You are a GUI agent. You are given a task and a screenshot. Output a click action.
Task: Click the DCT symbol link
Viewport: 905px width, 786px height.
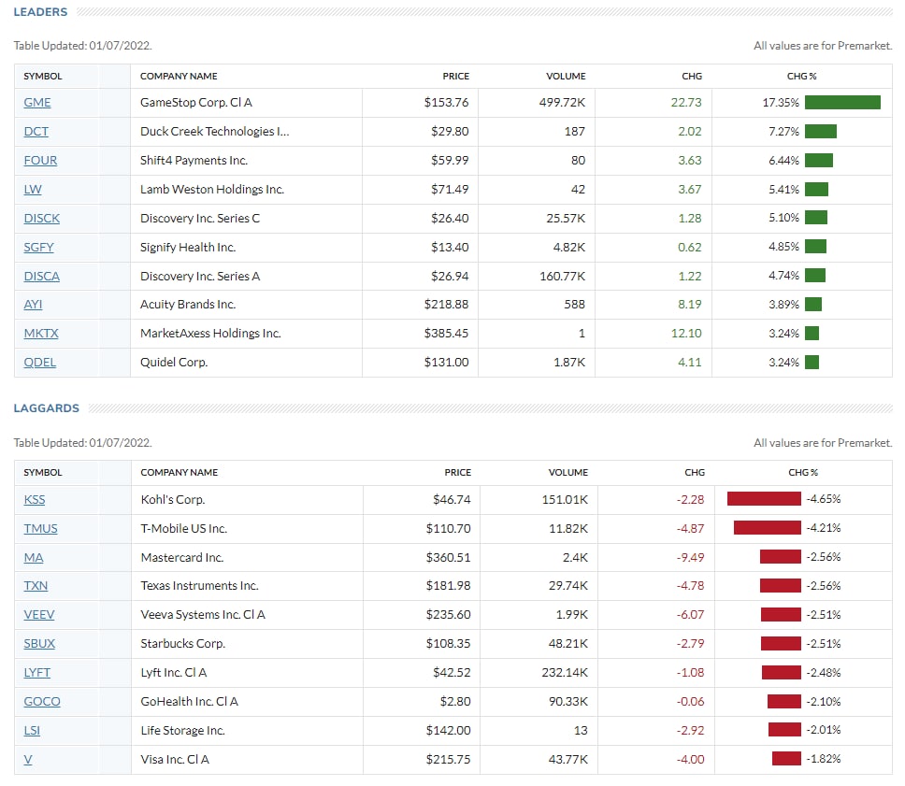pos(36,132)
